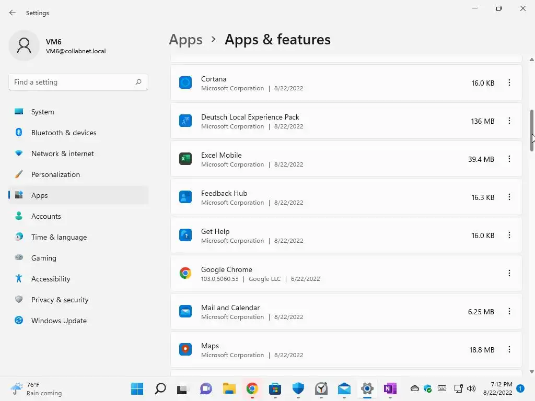The image size is (535, 401).
Task: Click the app list scrollbar thumb
Action: 531,130
